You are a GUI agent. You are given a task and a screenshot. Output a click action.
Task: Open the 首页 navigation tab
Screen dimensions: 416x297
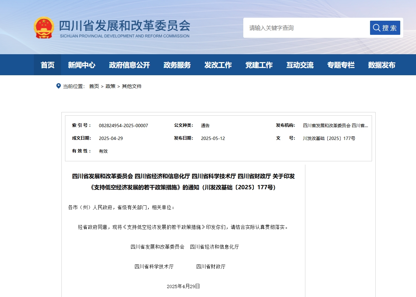click(x=47, y=65)
